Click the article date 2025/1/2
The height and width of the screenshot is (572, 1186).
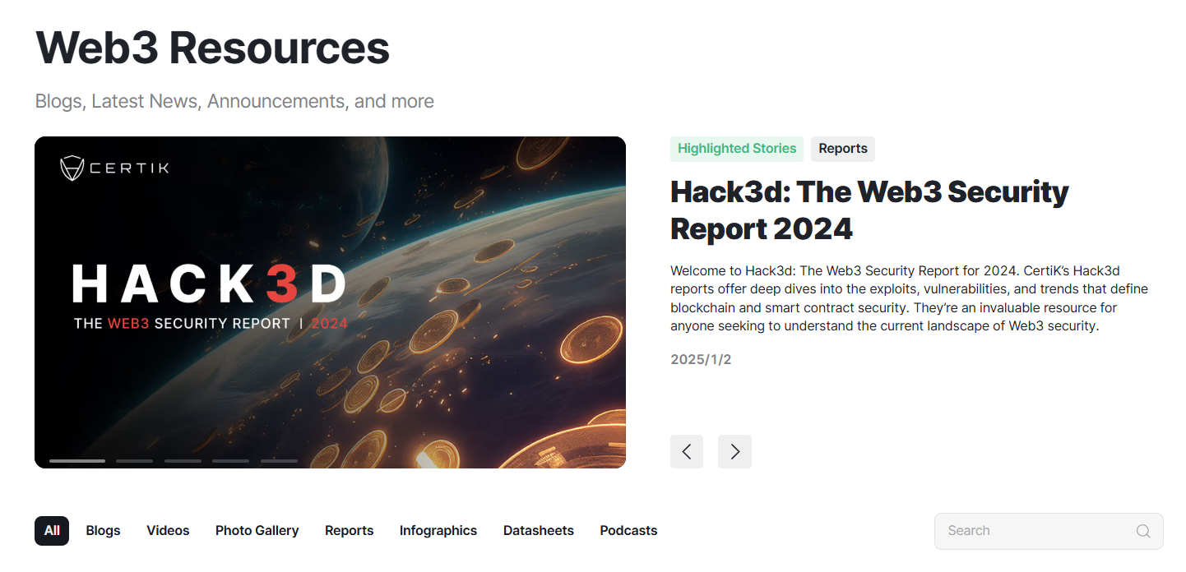[701, 360]
